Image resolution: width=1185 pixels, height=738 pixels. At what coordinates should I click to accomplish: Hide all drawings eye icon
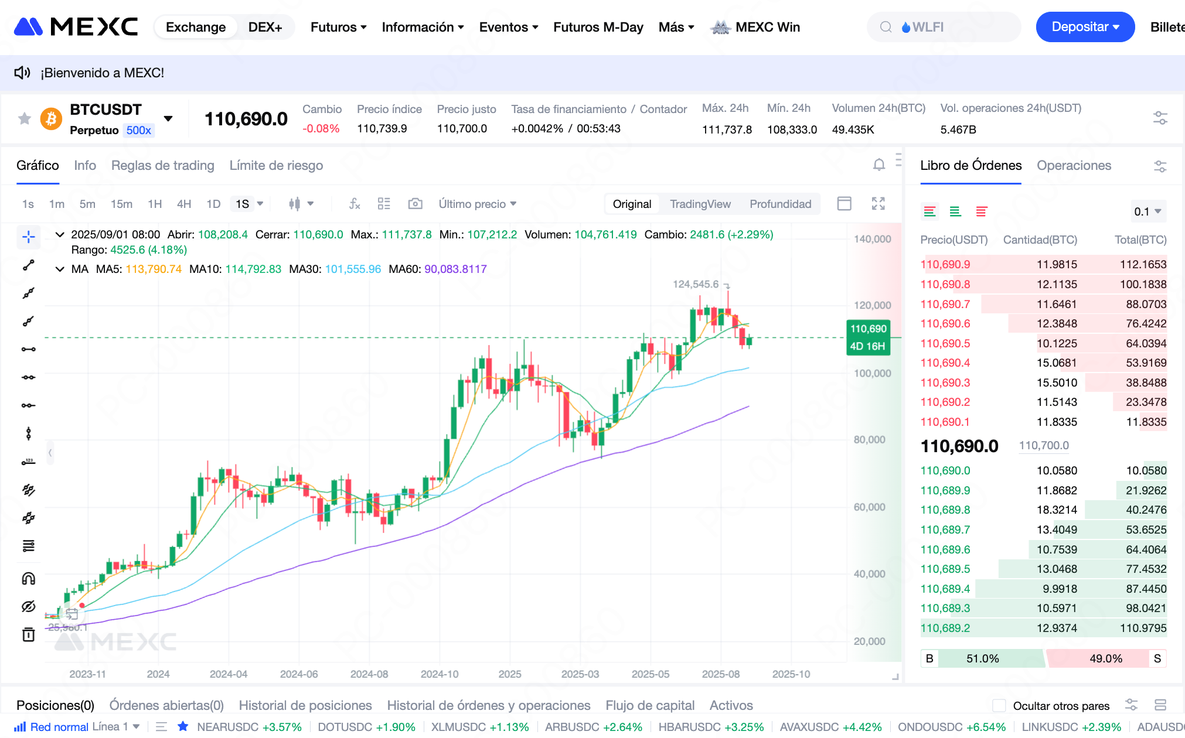coord(28,607)
